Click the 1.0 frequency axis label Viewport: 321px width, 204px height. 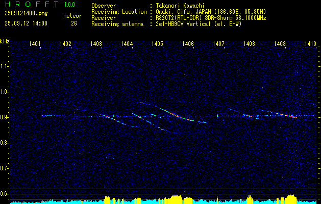(4, 92)
